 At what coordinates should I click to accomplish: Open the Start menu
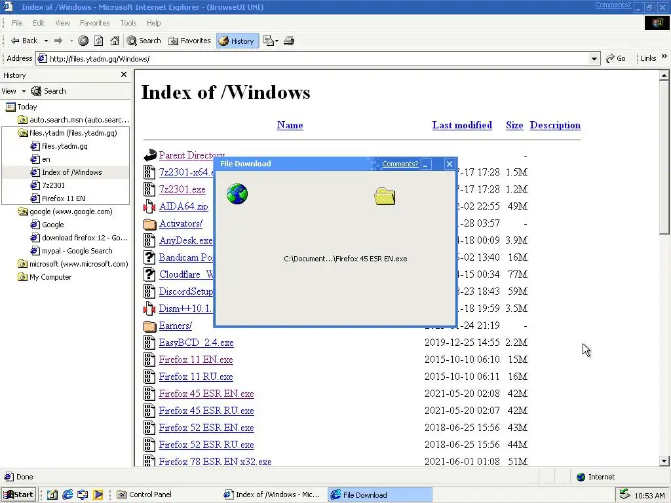pyautogui.click(x=18, y=495)
